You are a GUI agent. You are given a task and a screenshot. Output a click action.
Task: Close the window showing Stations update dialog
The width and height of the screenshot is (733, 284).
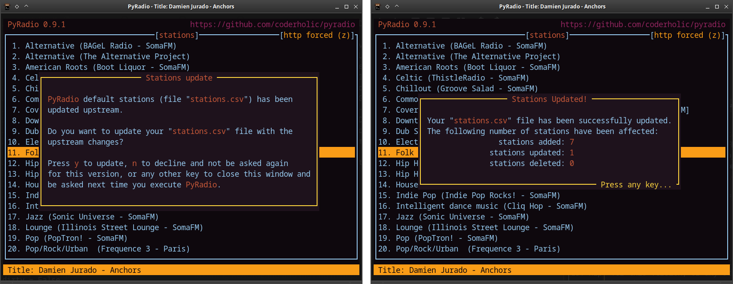356,7
